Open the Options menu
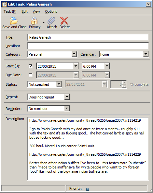Viewport: 153px width, 193px height. [51, 11]
